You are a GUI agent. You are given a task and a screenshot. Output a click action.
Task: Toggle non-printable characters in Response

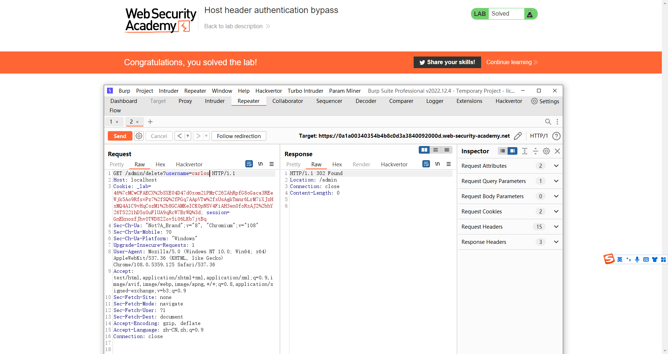[437, 164]
